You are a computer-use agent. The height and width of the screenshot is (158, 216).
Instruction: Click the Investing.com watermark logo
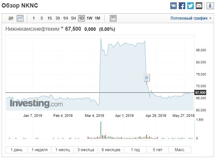click(36, 104)
